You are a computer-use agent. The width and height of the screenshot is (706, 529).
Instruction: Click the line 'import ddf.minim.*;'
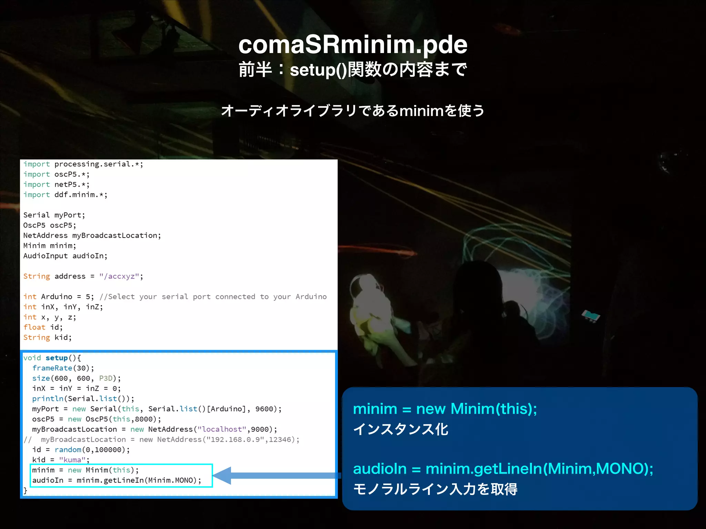pos(65,195)
